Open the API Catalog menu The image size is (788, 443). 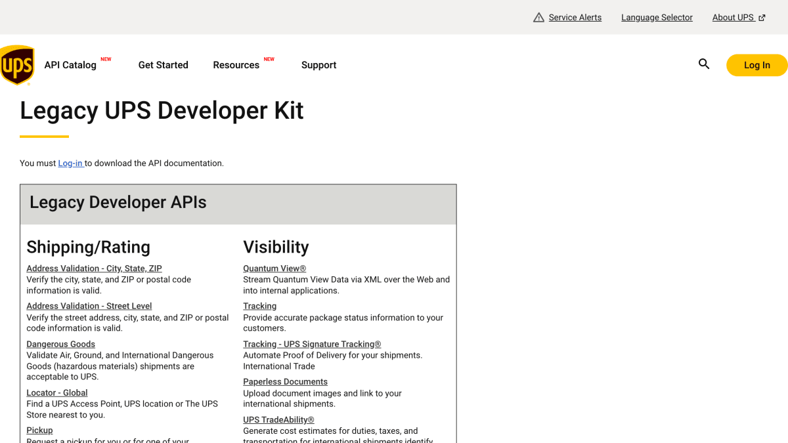tap(70, 65)
